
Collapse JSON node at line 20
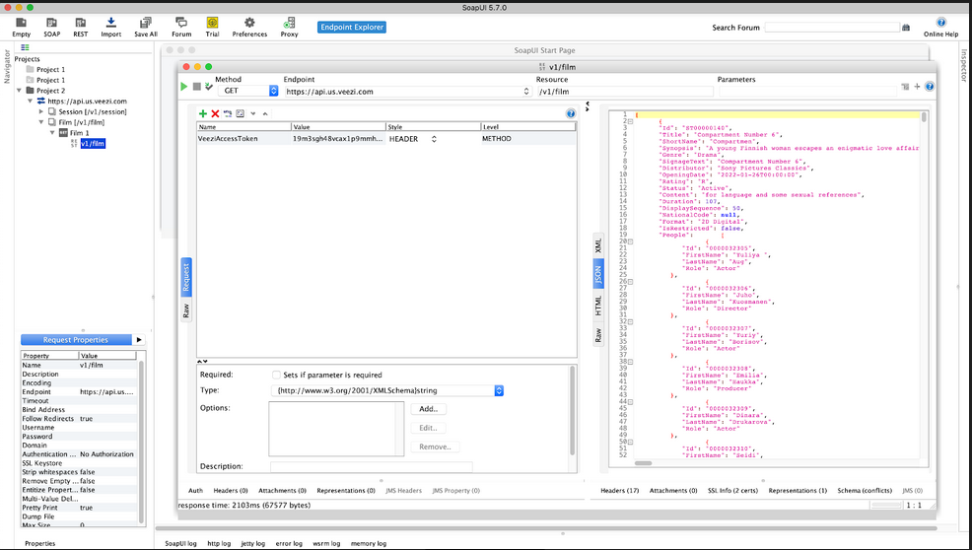coord(630,241)
